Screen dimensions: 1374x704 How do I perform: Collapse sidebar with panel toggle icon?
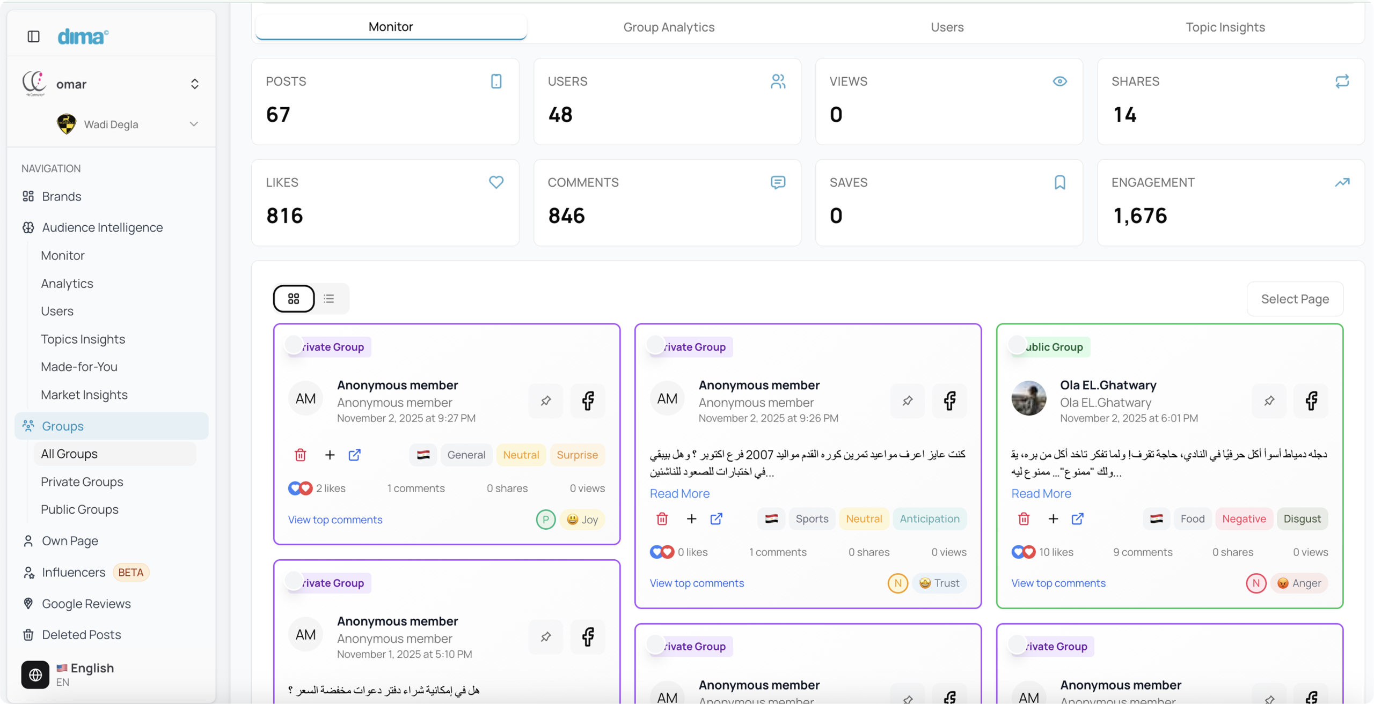(x=33, y=36)
